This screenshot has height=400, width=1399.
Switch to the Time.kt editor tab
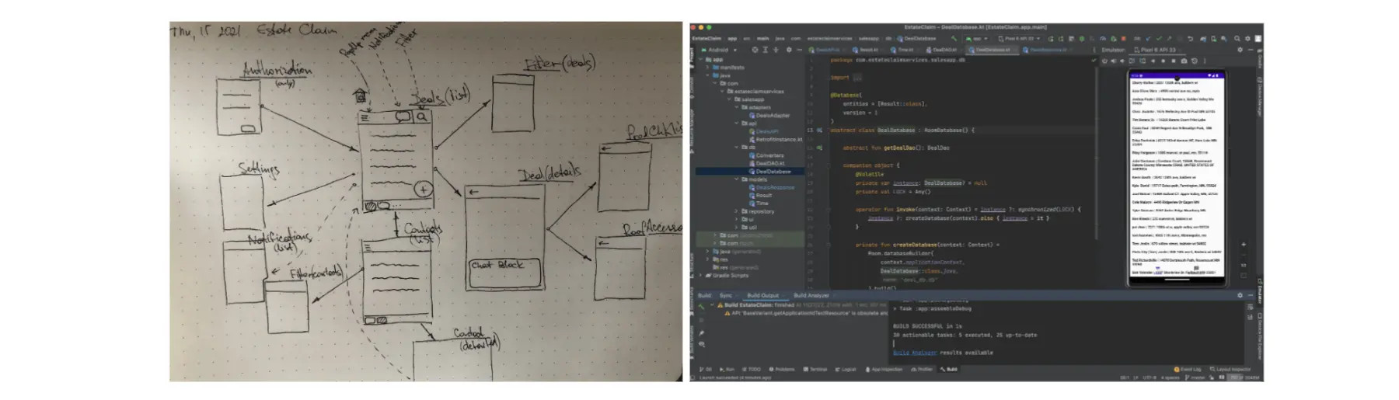pyautogui.click(x=905, y=50)
